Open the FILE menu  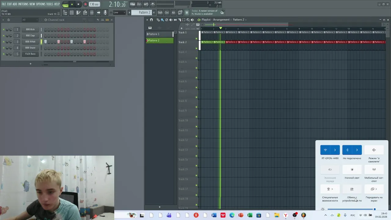4,4
